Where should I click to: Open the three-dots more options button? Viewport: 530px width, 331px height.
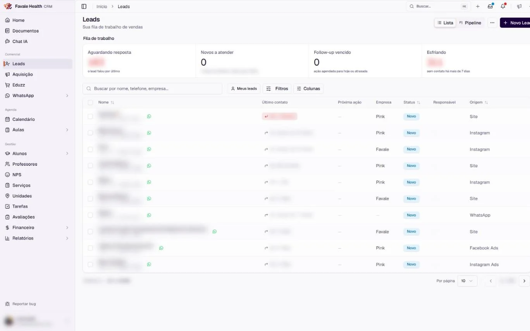pyautogui.click(x=492, y=23)
